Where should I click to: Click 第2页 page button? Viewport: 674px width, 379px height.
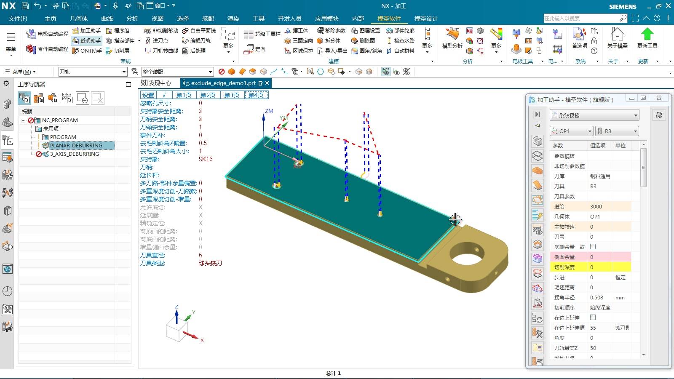pyautogui.click(x=208, y=95)
